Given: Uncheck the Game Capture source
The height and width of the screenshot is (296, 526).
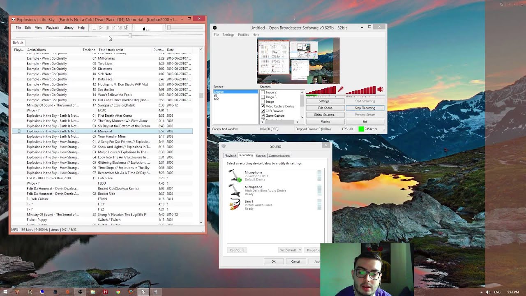Looking at the screenshot, I should pyautogui.click(x=263, y=116).
